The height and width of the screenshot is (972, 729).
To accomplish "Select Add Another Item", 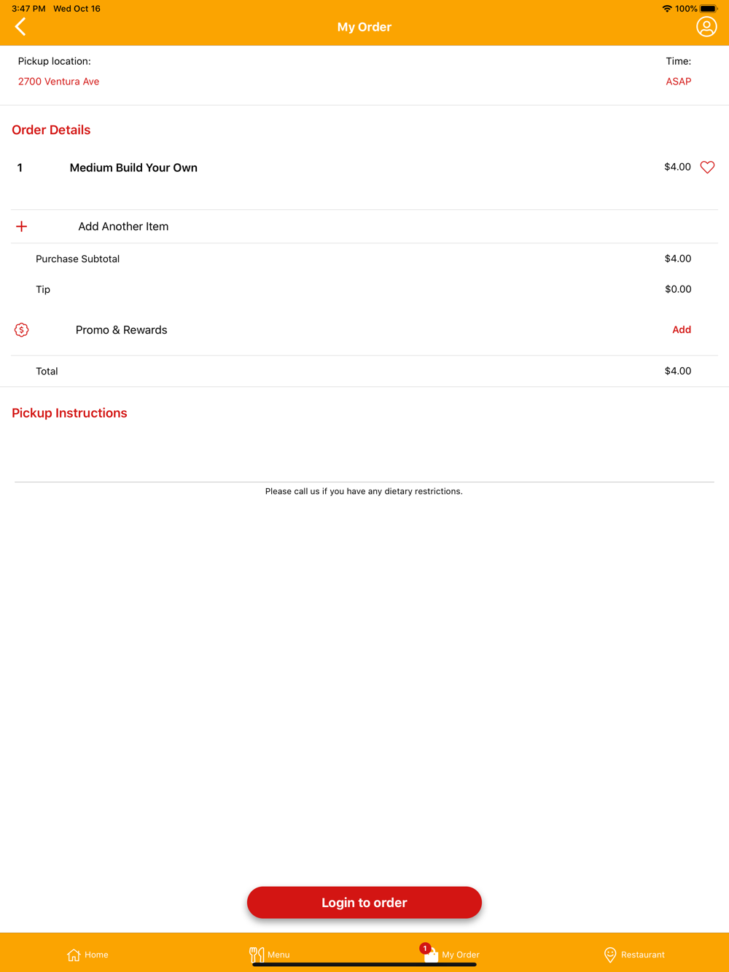I will point(123,227).
